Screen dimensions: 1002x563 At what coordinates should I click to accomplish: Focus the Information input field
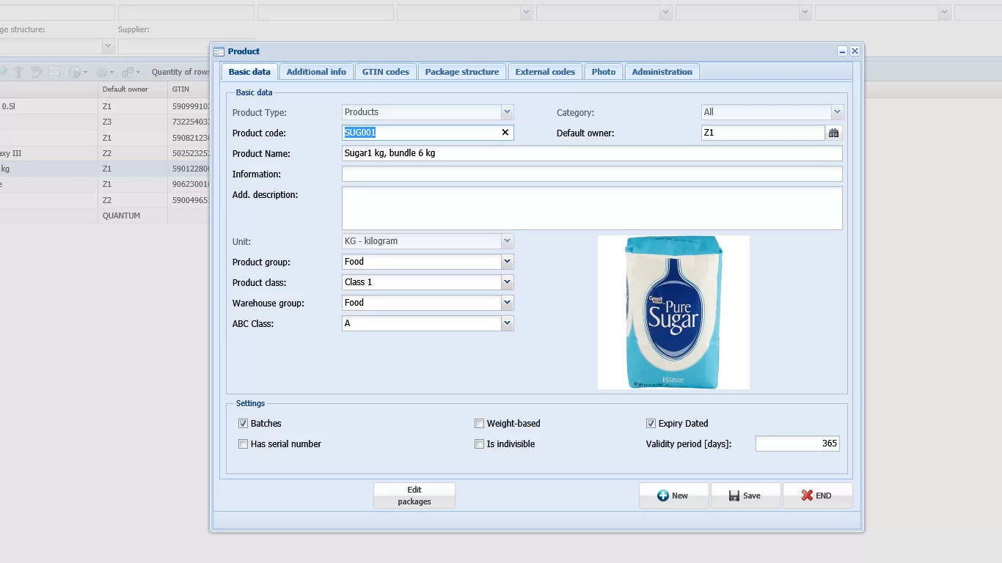(592, 174)
